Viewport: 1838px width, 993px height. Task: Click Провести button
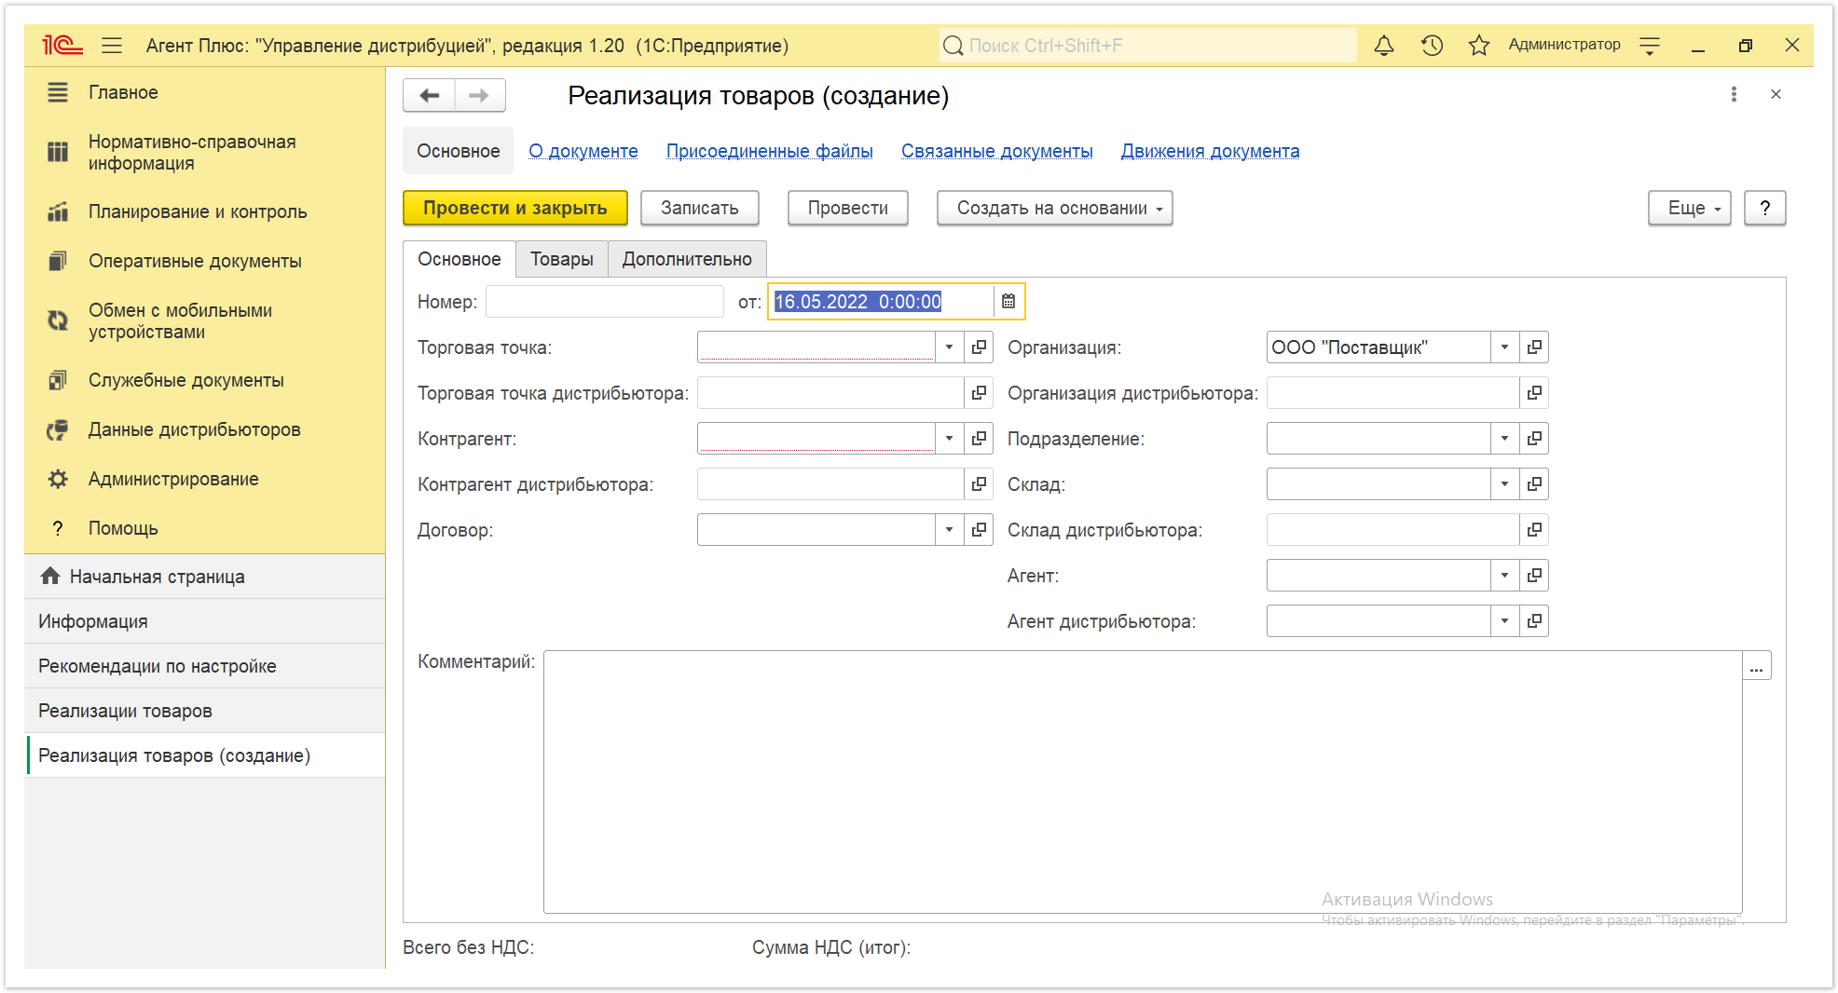pyautogui.click(x=848, y=208)
